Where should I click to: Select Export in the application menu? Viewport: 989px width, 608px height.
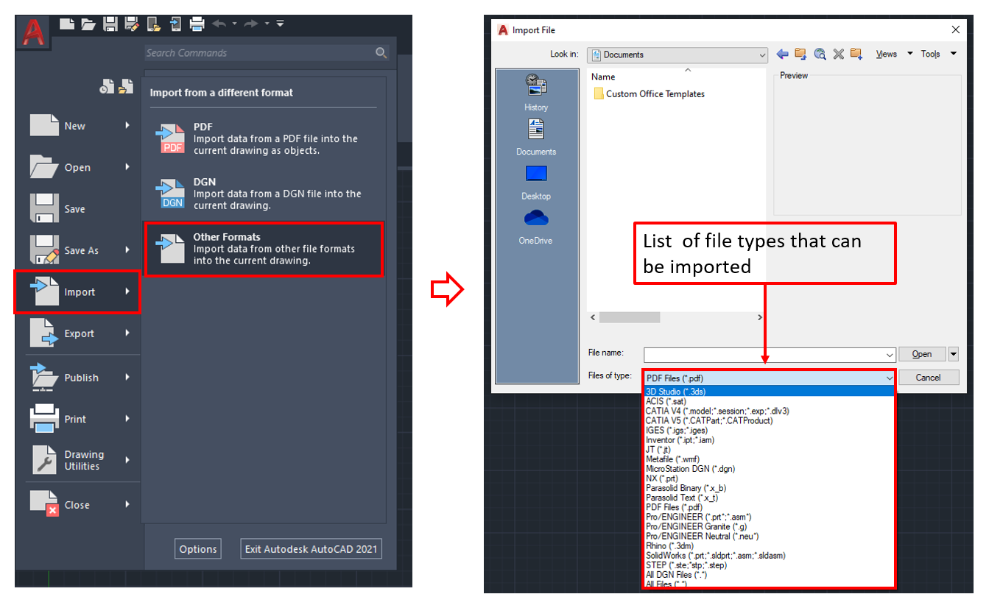[x=78, y=333]
